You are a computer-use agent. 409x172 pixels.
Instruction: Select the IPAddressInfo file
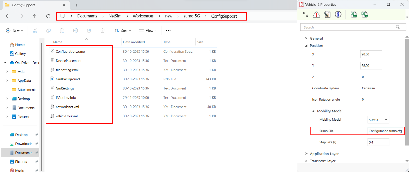pos(66,97)
